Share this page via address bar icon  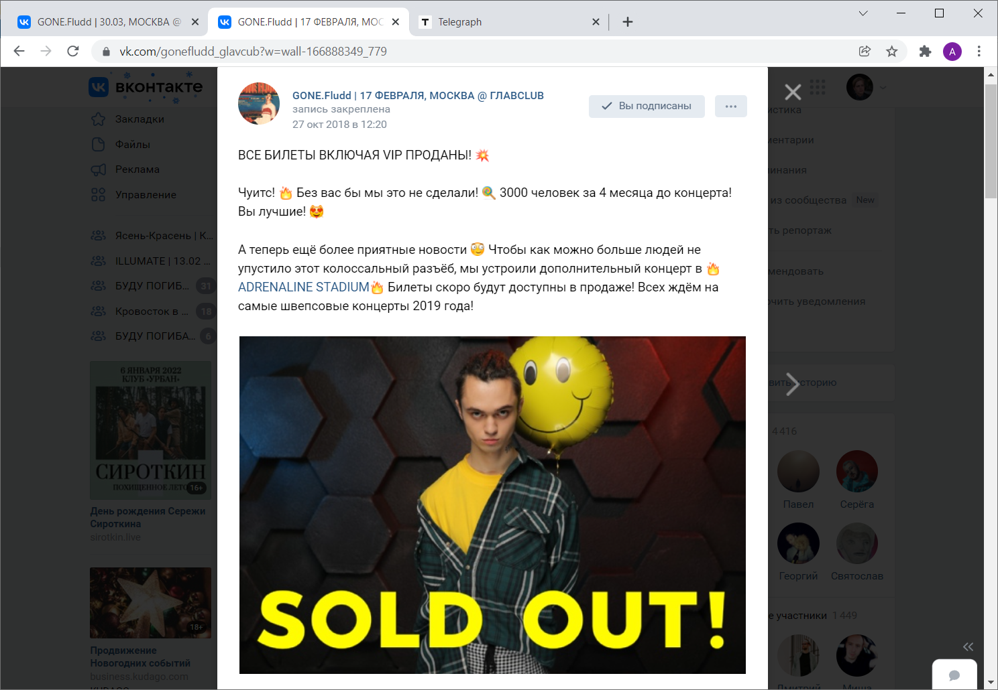tap(865, 52)
